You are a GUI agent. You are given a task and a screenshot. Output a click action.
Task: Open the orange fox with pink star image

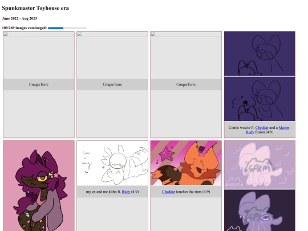point(186,163)
